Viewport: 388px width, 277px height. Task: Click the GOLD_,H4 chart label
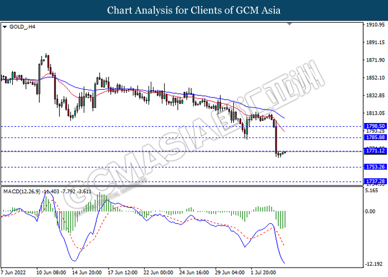(22, 27)
